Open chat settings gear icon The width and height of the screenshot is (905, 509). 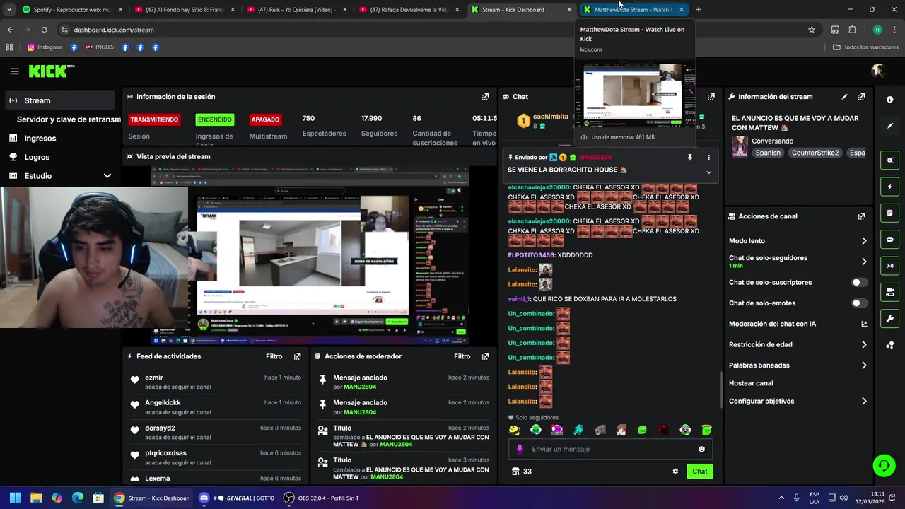coord(675,472)
